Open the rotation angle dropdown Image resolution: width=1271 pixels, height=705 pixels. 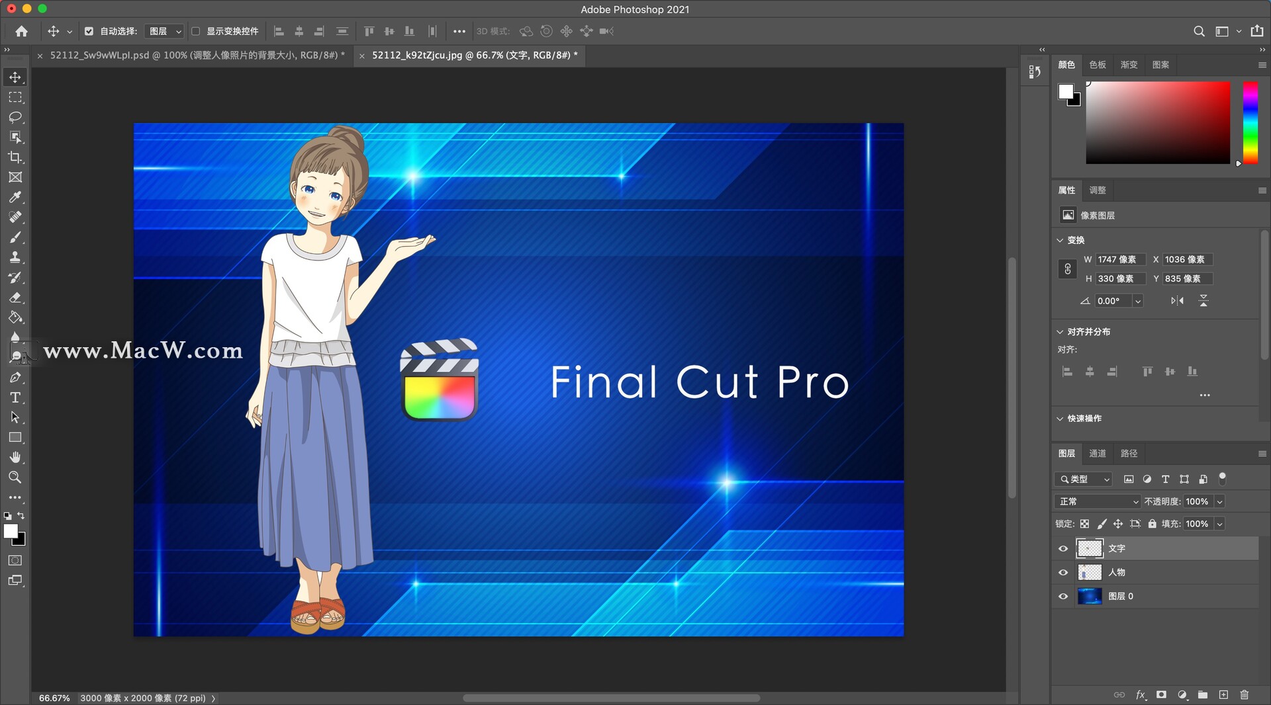[1138, 301]
